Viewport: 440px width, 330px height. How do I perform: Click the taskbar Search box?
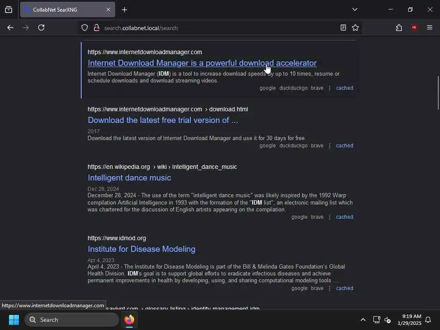pos(72,320)
